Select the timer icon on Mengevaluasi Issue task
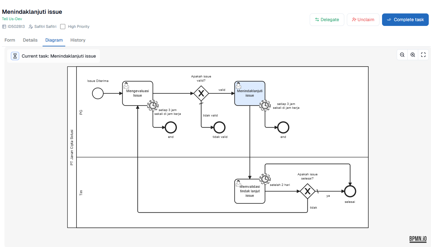The width and height of the screenshot is (431, 247). pyautogui.click(x=153, y=105)
